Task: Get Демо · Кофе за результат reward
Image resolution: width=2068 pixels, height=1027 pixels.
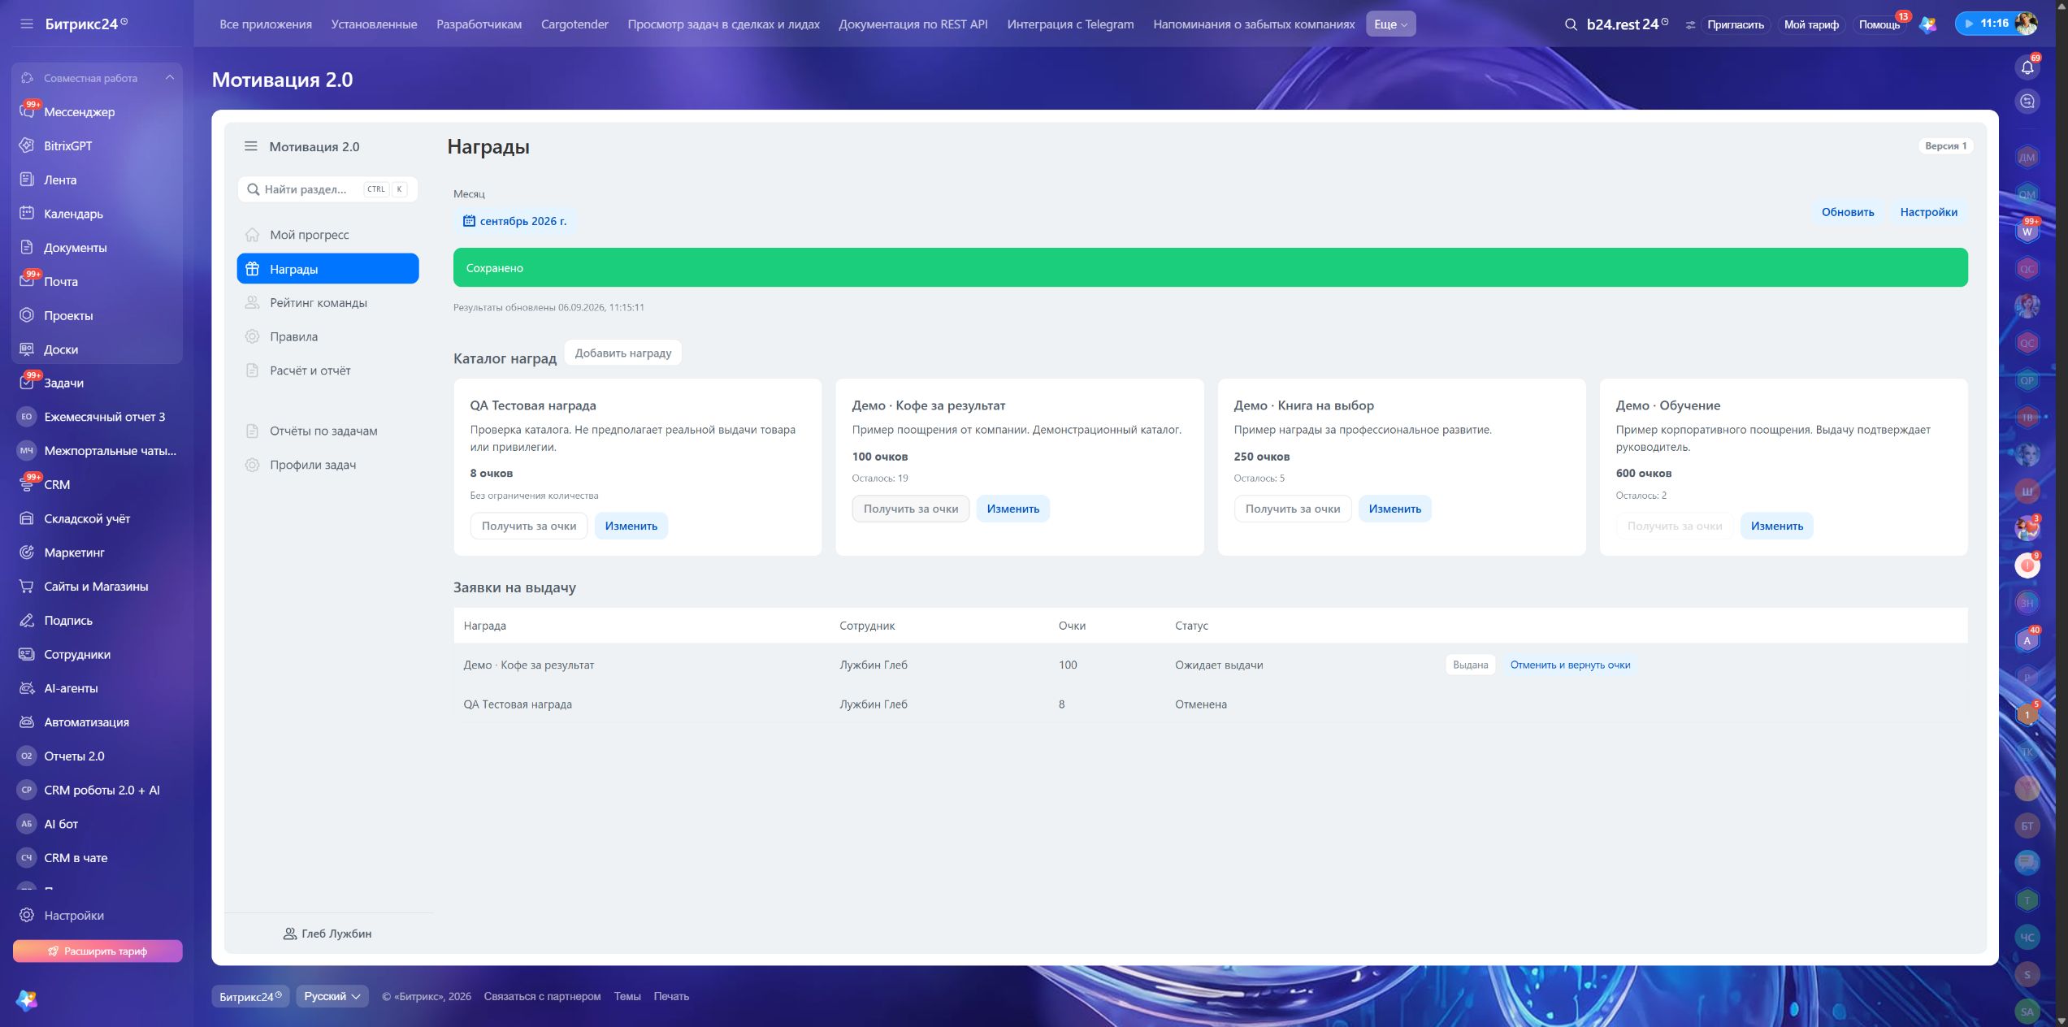Action: pos(910,509)
